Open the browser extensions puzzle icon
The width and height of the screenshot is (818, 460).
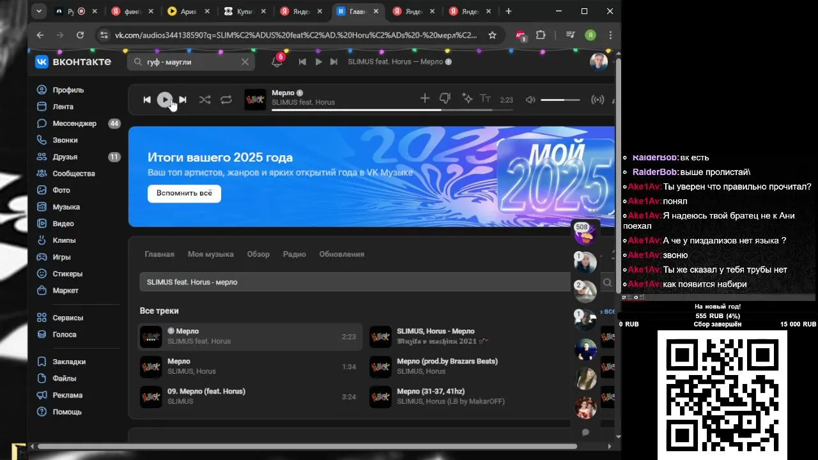pos(541,35)
